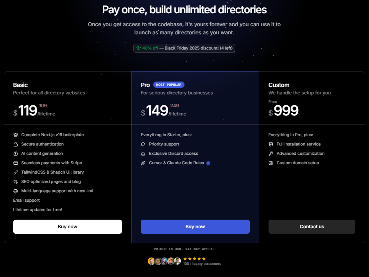Image resolution: width=369 pixels, height=277 pixels.
Task: Click the Next.js boilerplate package icon
Action: tap(16, 135)
